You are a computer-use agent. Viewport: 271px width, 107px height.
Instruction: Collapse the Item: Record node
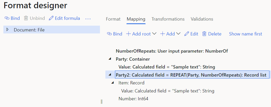click(x=113, y=83)
